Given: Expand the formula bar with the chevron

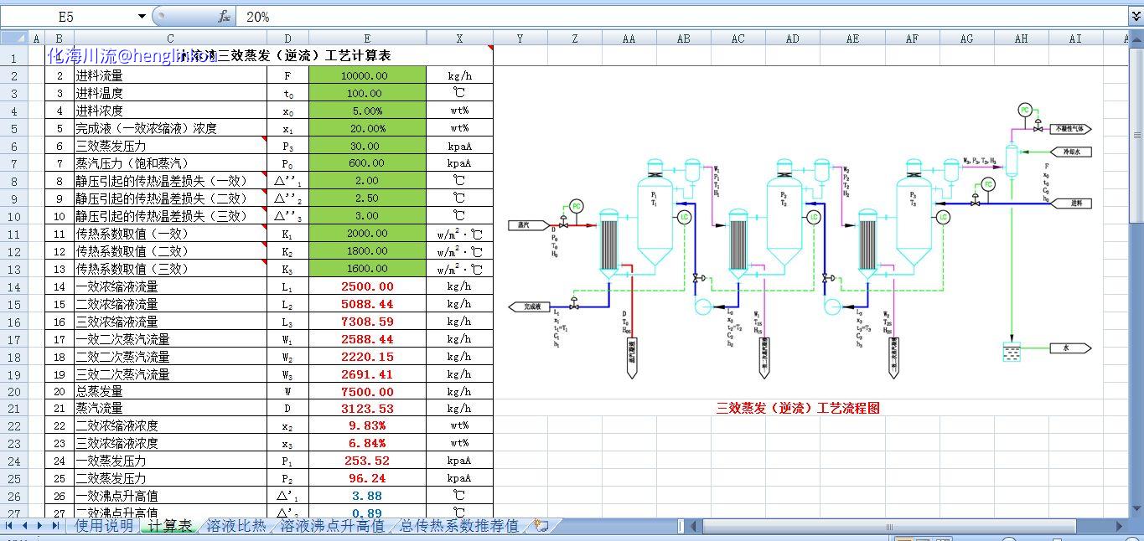Looking at the screenshot, I should click(1136, 17).
